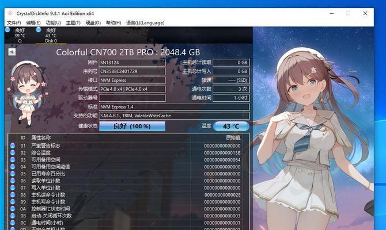Click the disk title Colorful CN700 2TB PRO
The image size is (386, 230).
click(128, 52)
